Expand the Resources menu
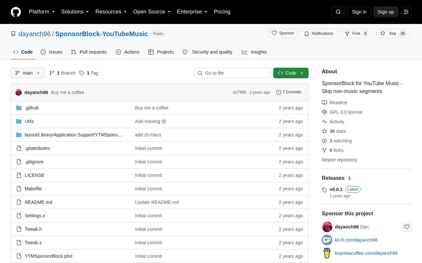Screen dimensions: 422x263 [111, 12]
